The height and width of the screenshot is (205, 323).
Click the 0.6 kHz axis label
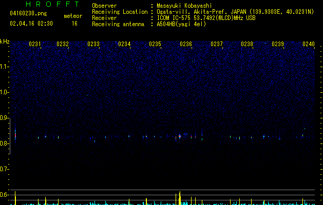click(x=4, y=195)
